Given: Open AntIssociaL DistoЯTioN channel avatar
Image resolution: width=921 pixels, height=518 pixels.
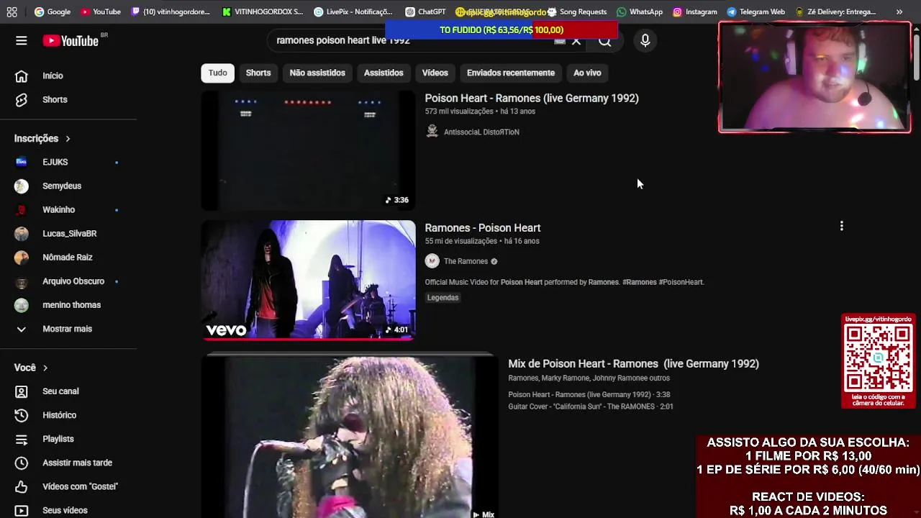Looking at the screenshot, I should [432, 131].
